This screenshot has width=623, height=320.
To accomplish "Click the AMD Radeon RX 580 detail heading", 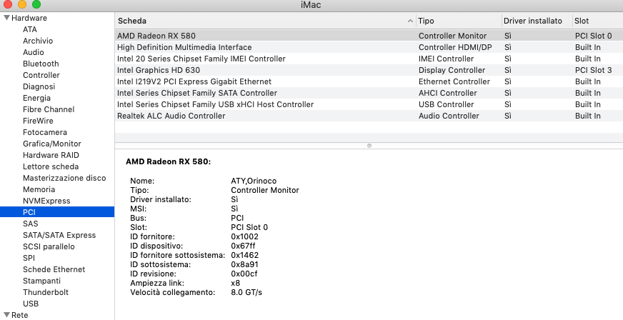I will pos(168,161).
